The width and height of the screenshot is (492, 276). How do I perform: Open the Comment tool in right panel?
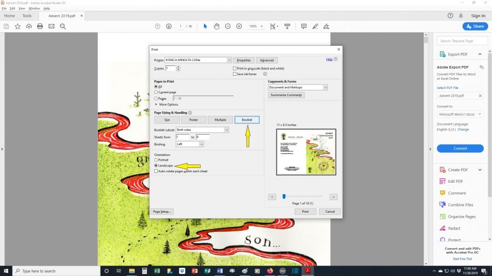(x=456, y=193)
